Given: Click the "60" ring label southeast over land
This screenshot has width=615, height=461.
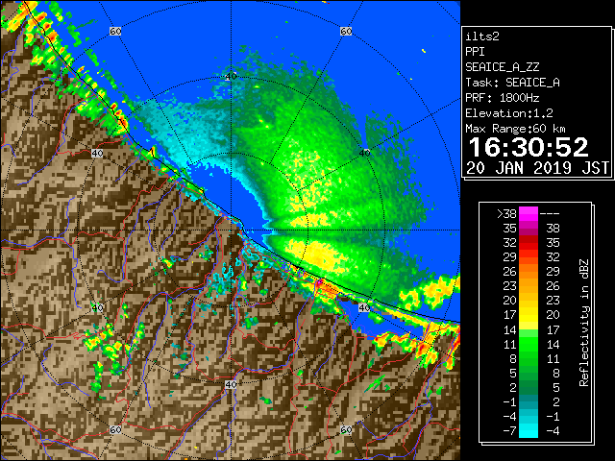Looking at the screenshot, I should [346, 430].
